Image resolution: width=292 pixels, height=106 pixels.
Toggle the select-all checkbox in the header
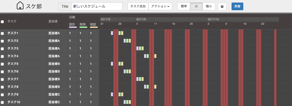coord(2,22)
